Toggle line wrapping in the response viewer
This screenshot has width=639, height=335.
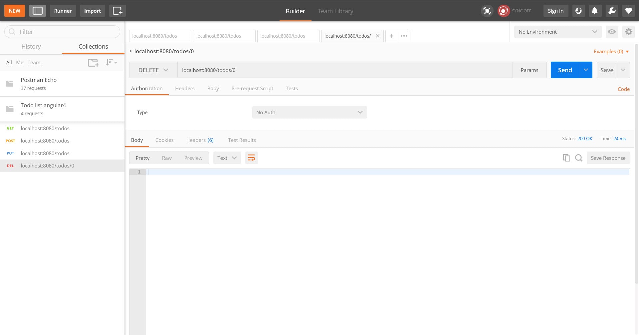pyautogui.click(x=251, y=158)
